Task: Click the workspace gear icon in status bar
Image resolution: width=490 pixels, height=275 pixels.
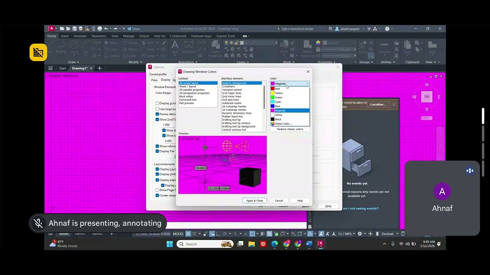Action: [x=359, y=234]
